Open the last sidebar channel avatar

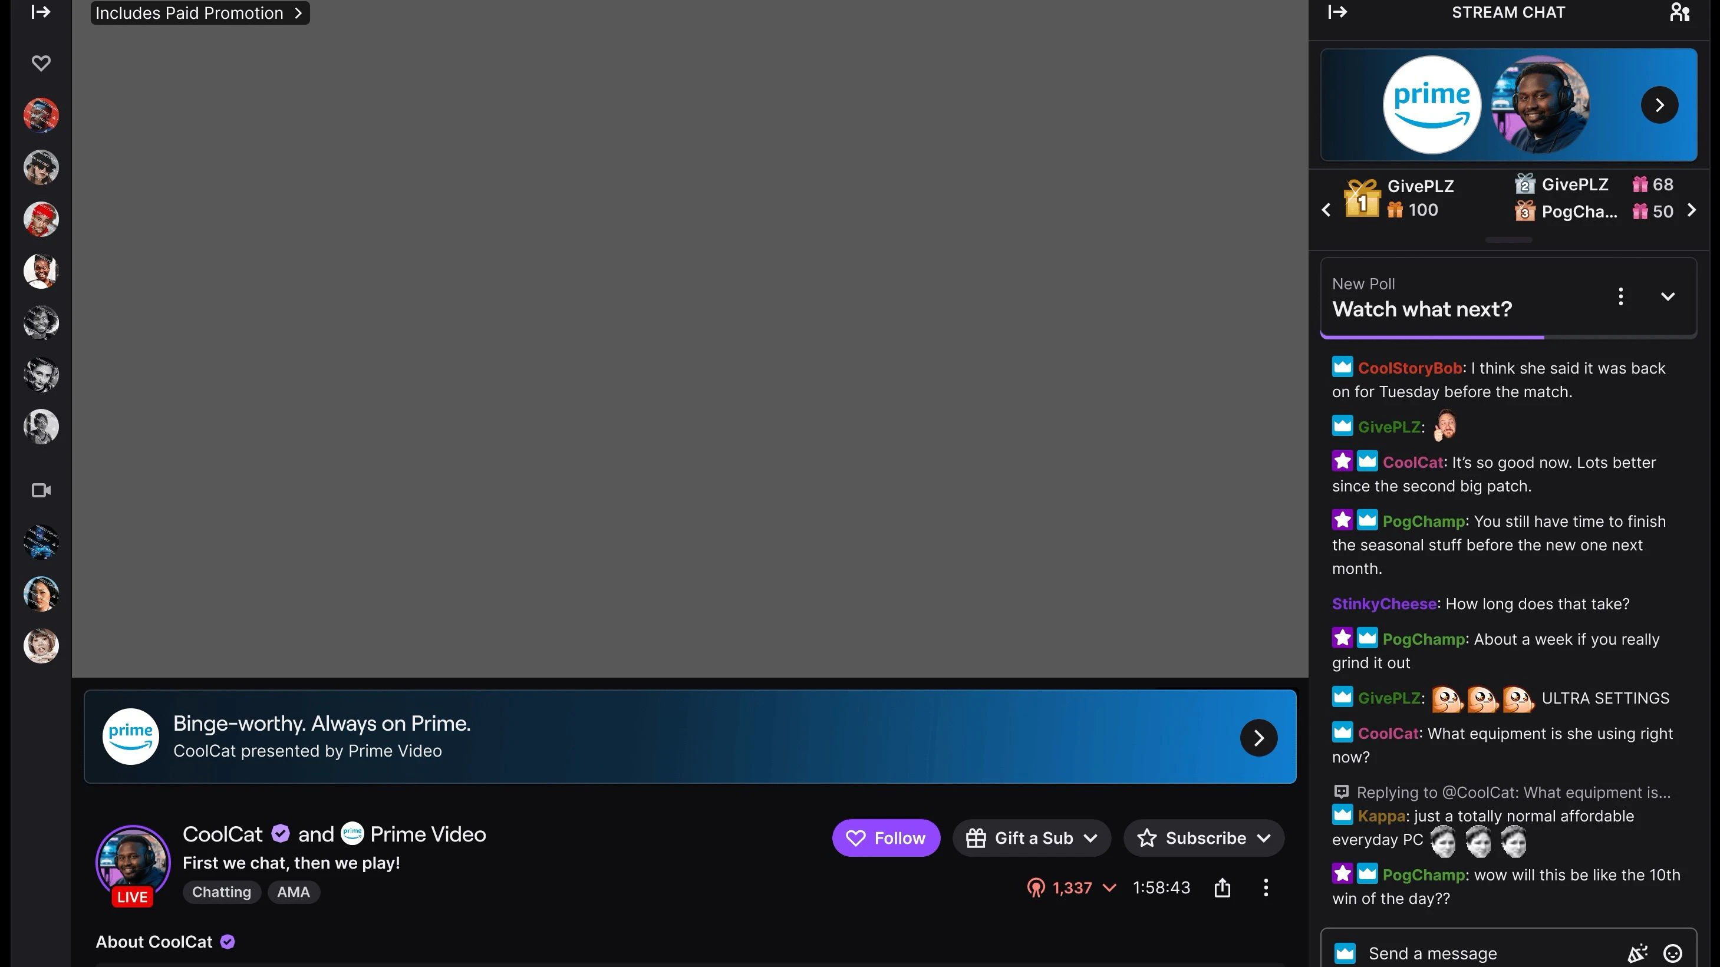tap(41, 645)
